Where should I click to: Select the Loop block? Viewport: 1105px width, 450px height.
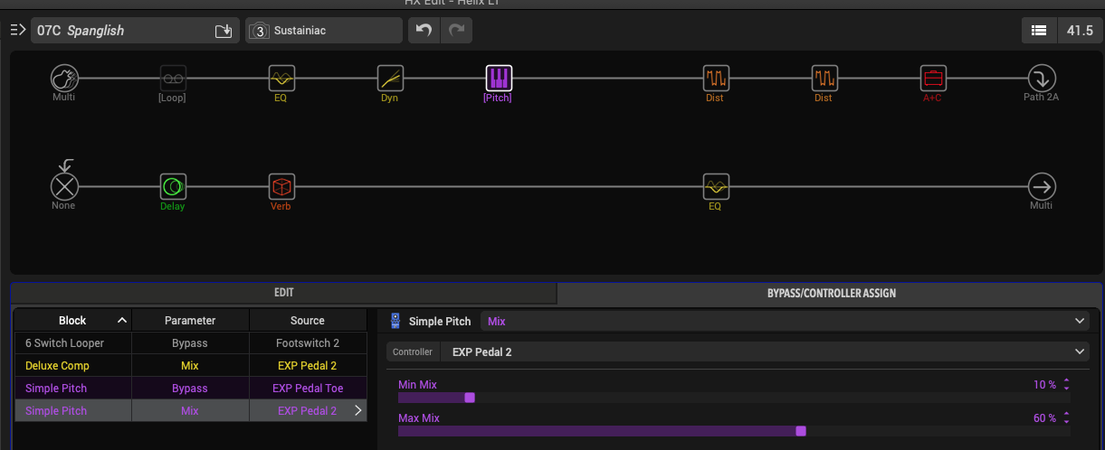172,78
